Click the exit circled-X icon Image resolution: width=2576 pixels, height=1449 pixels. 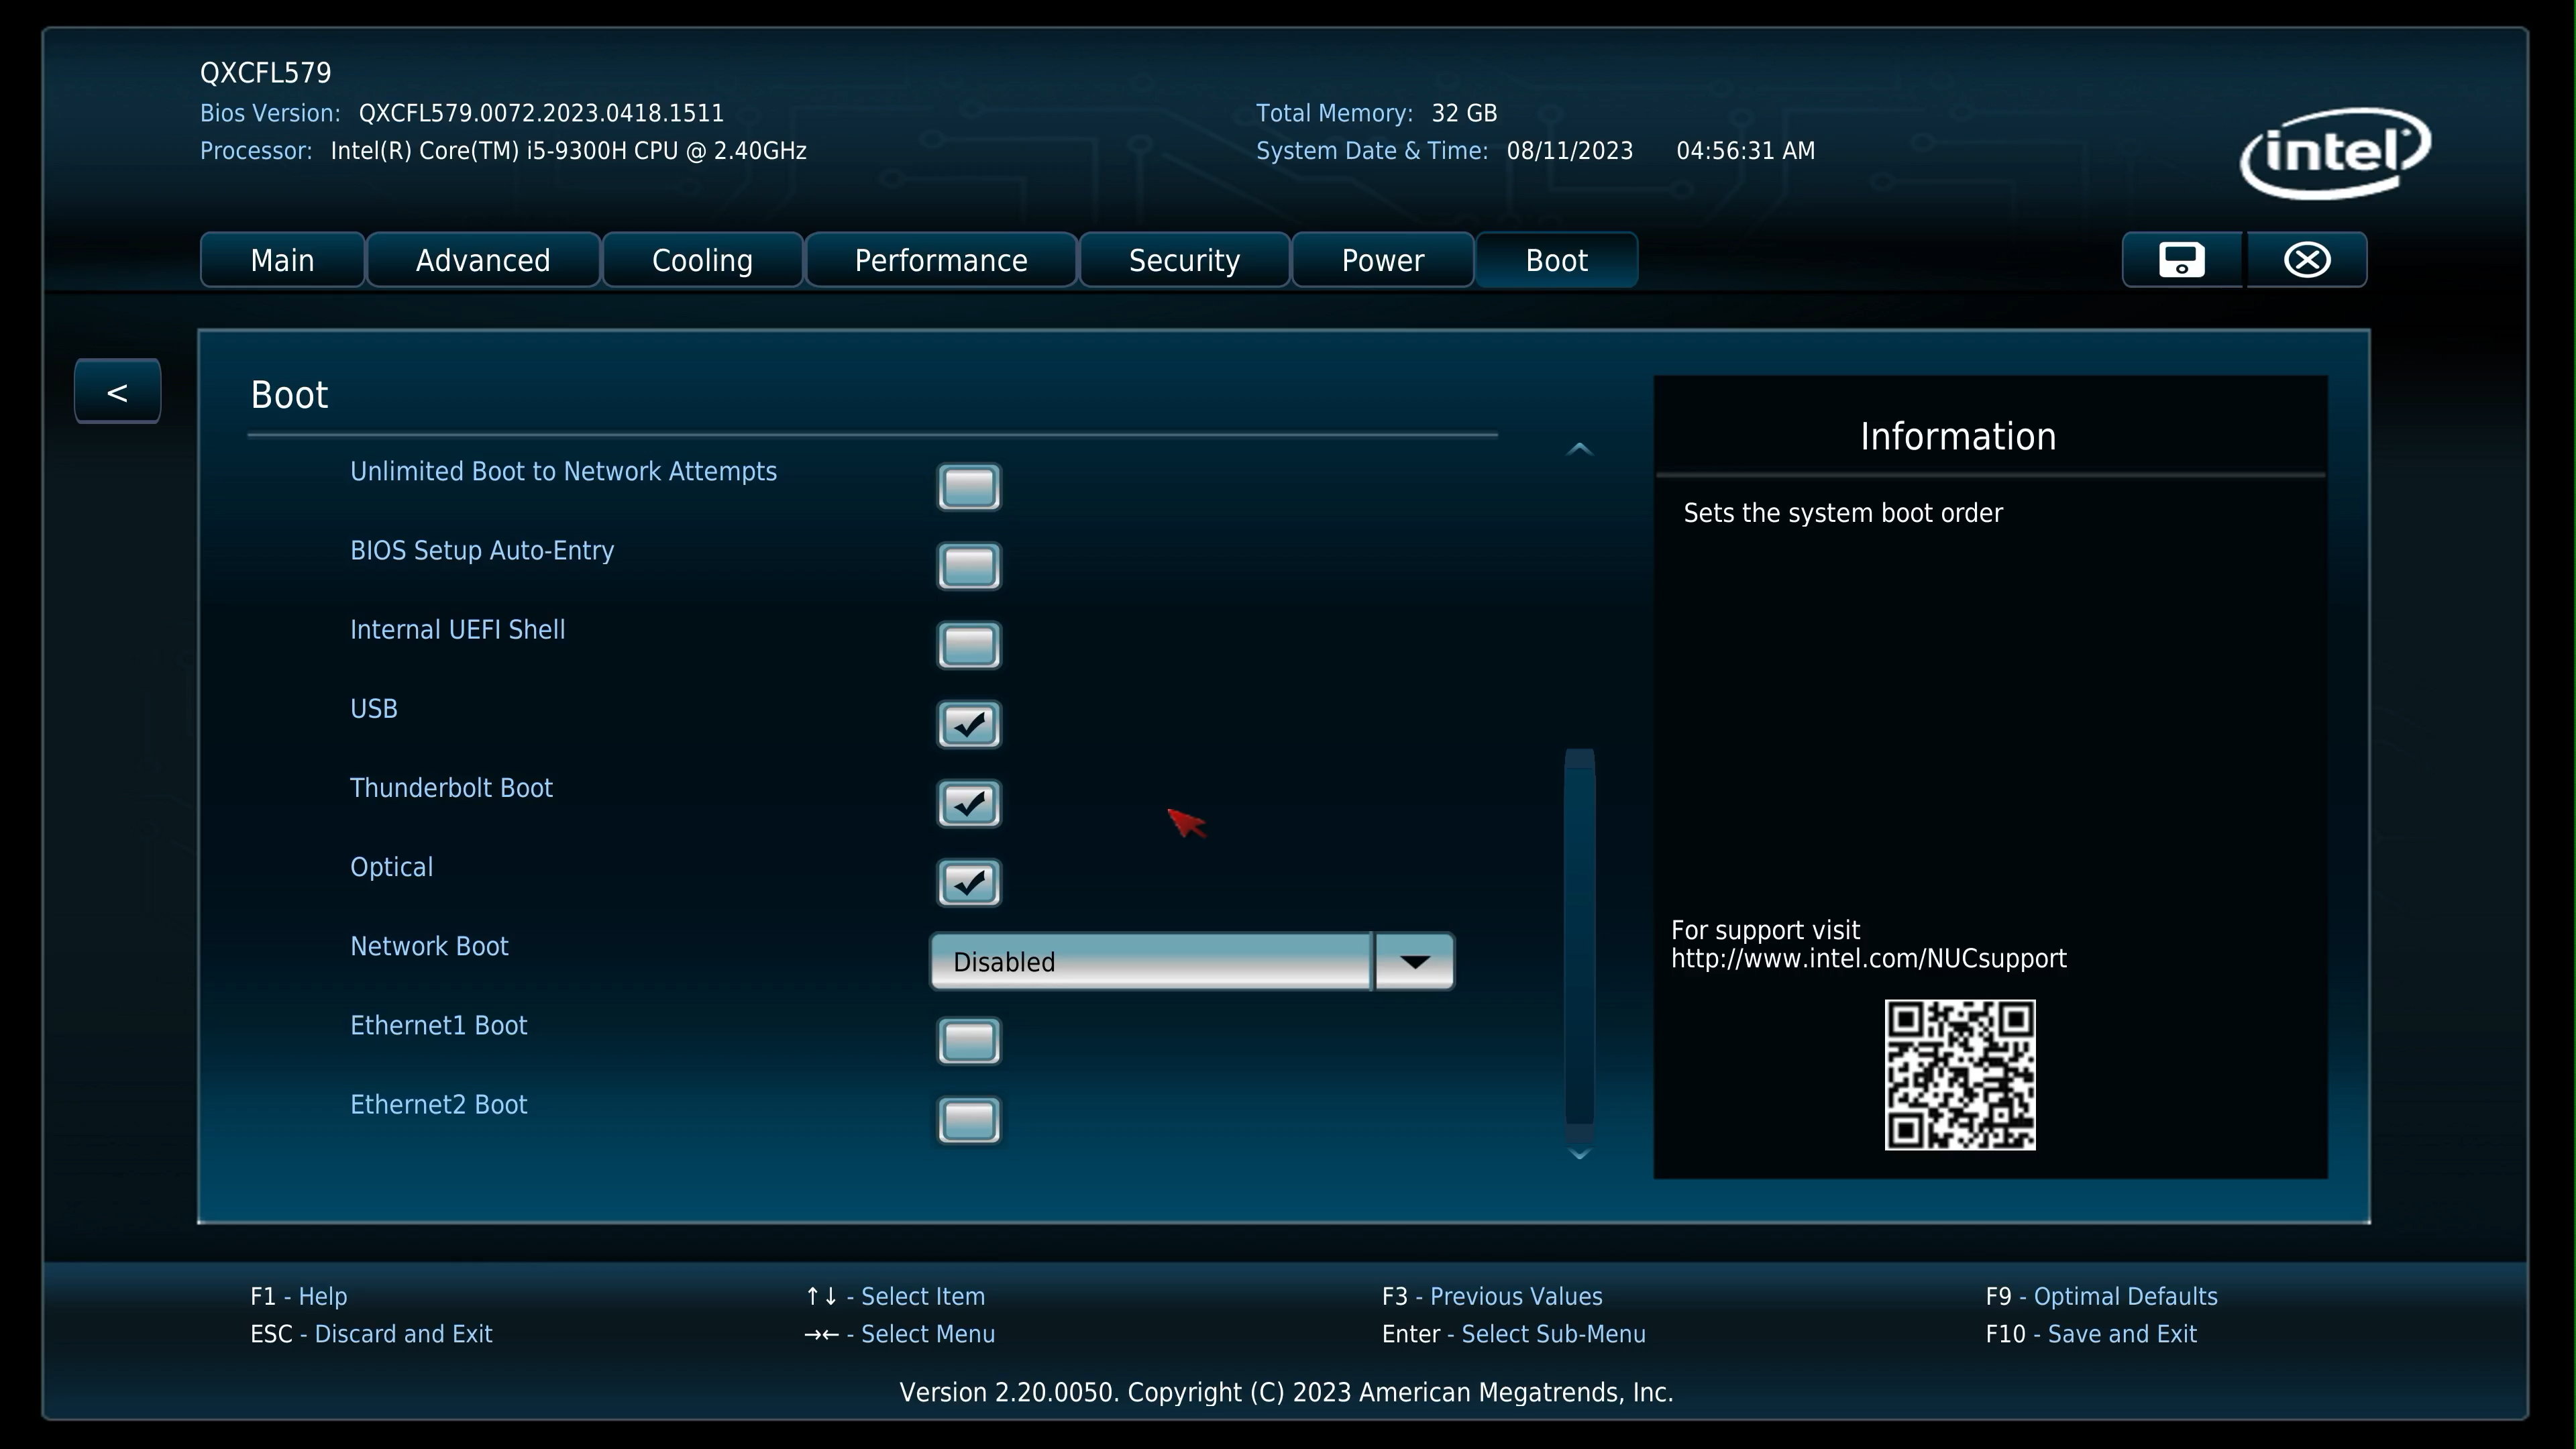pos(2307,260)
